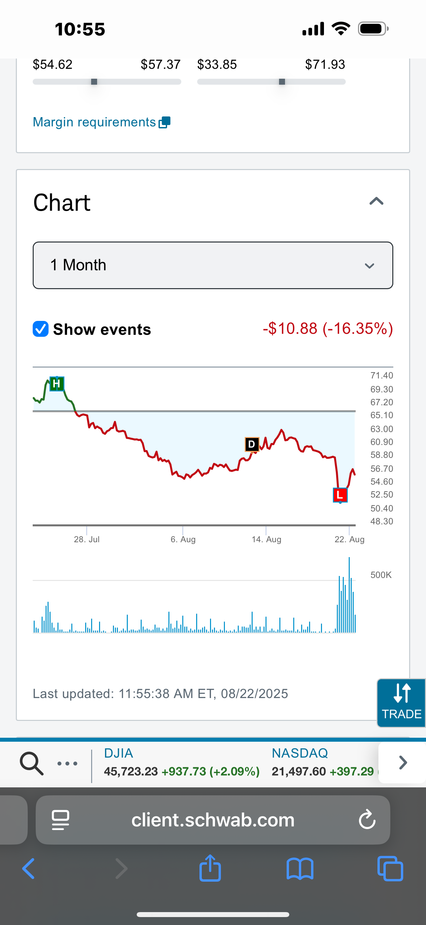The image size is (426, 925).
Task: Tap the client.schwab.com address field
Action: [213, 820]
